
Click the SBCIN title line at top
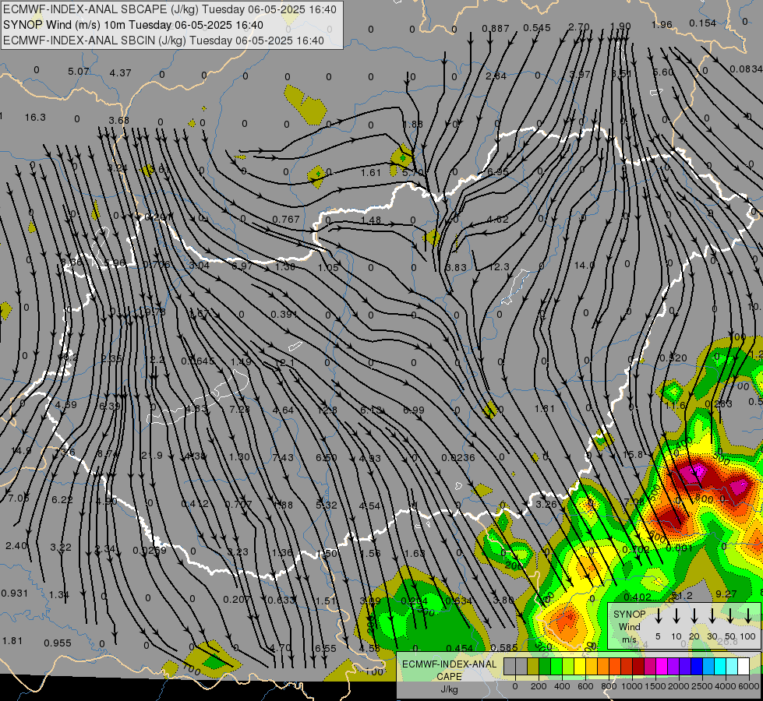[x=164, y=41]
